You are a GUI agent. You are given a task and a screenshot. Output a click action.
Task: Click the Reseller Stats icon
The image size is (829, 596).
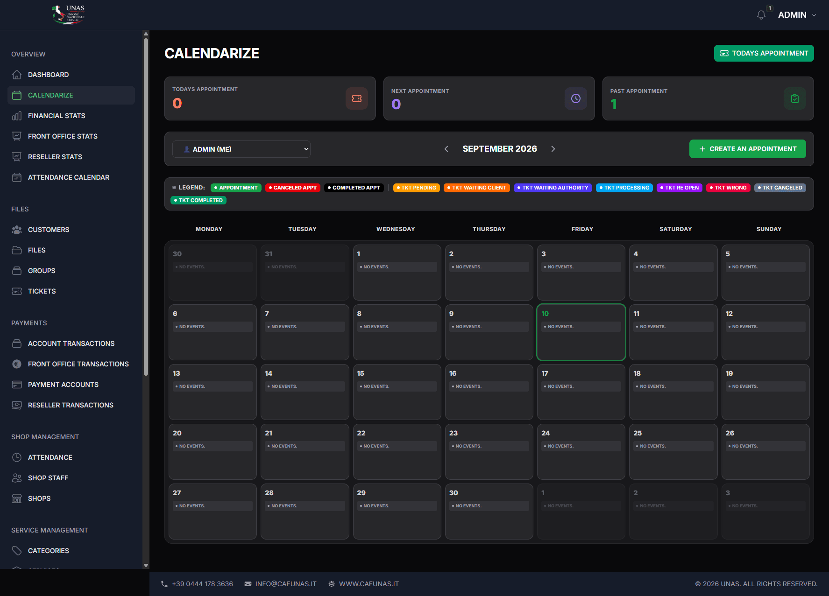[x=17, y=157]
